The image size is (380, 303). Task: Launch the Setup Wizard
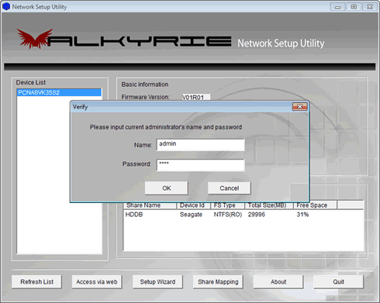(x=157, y=282)
